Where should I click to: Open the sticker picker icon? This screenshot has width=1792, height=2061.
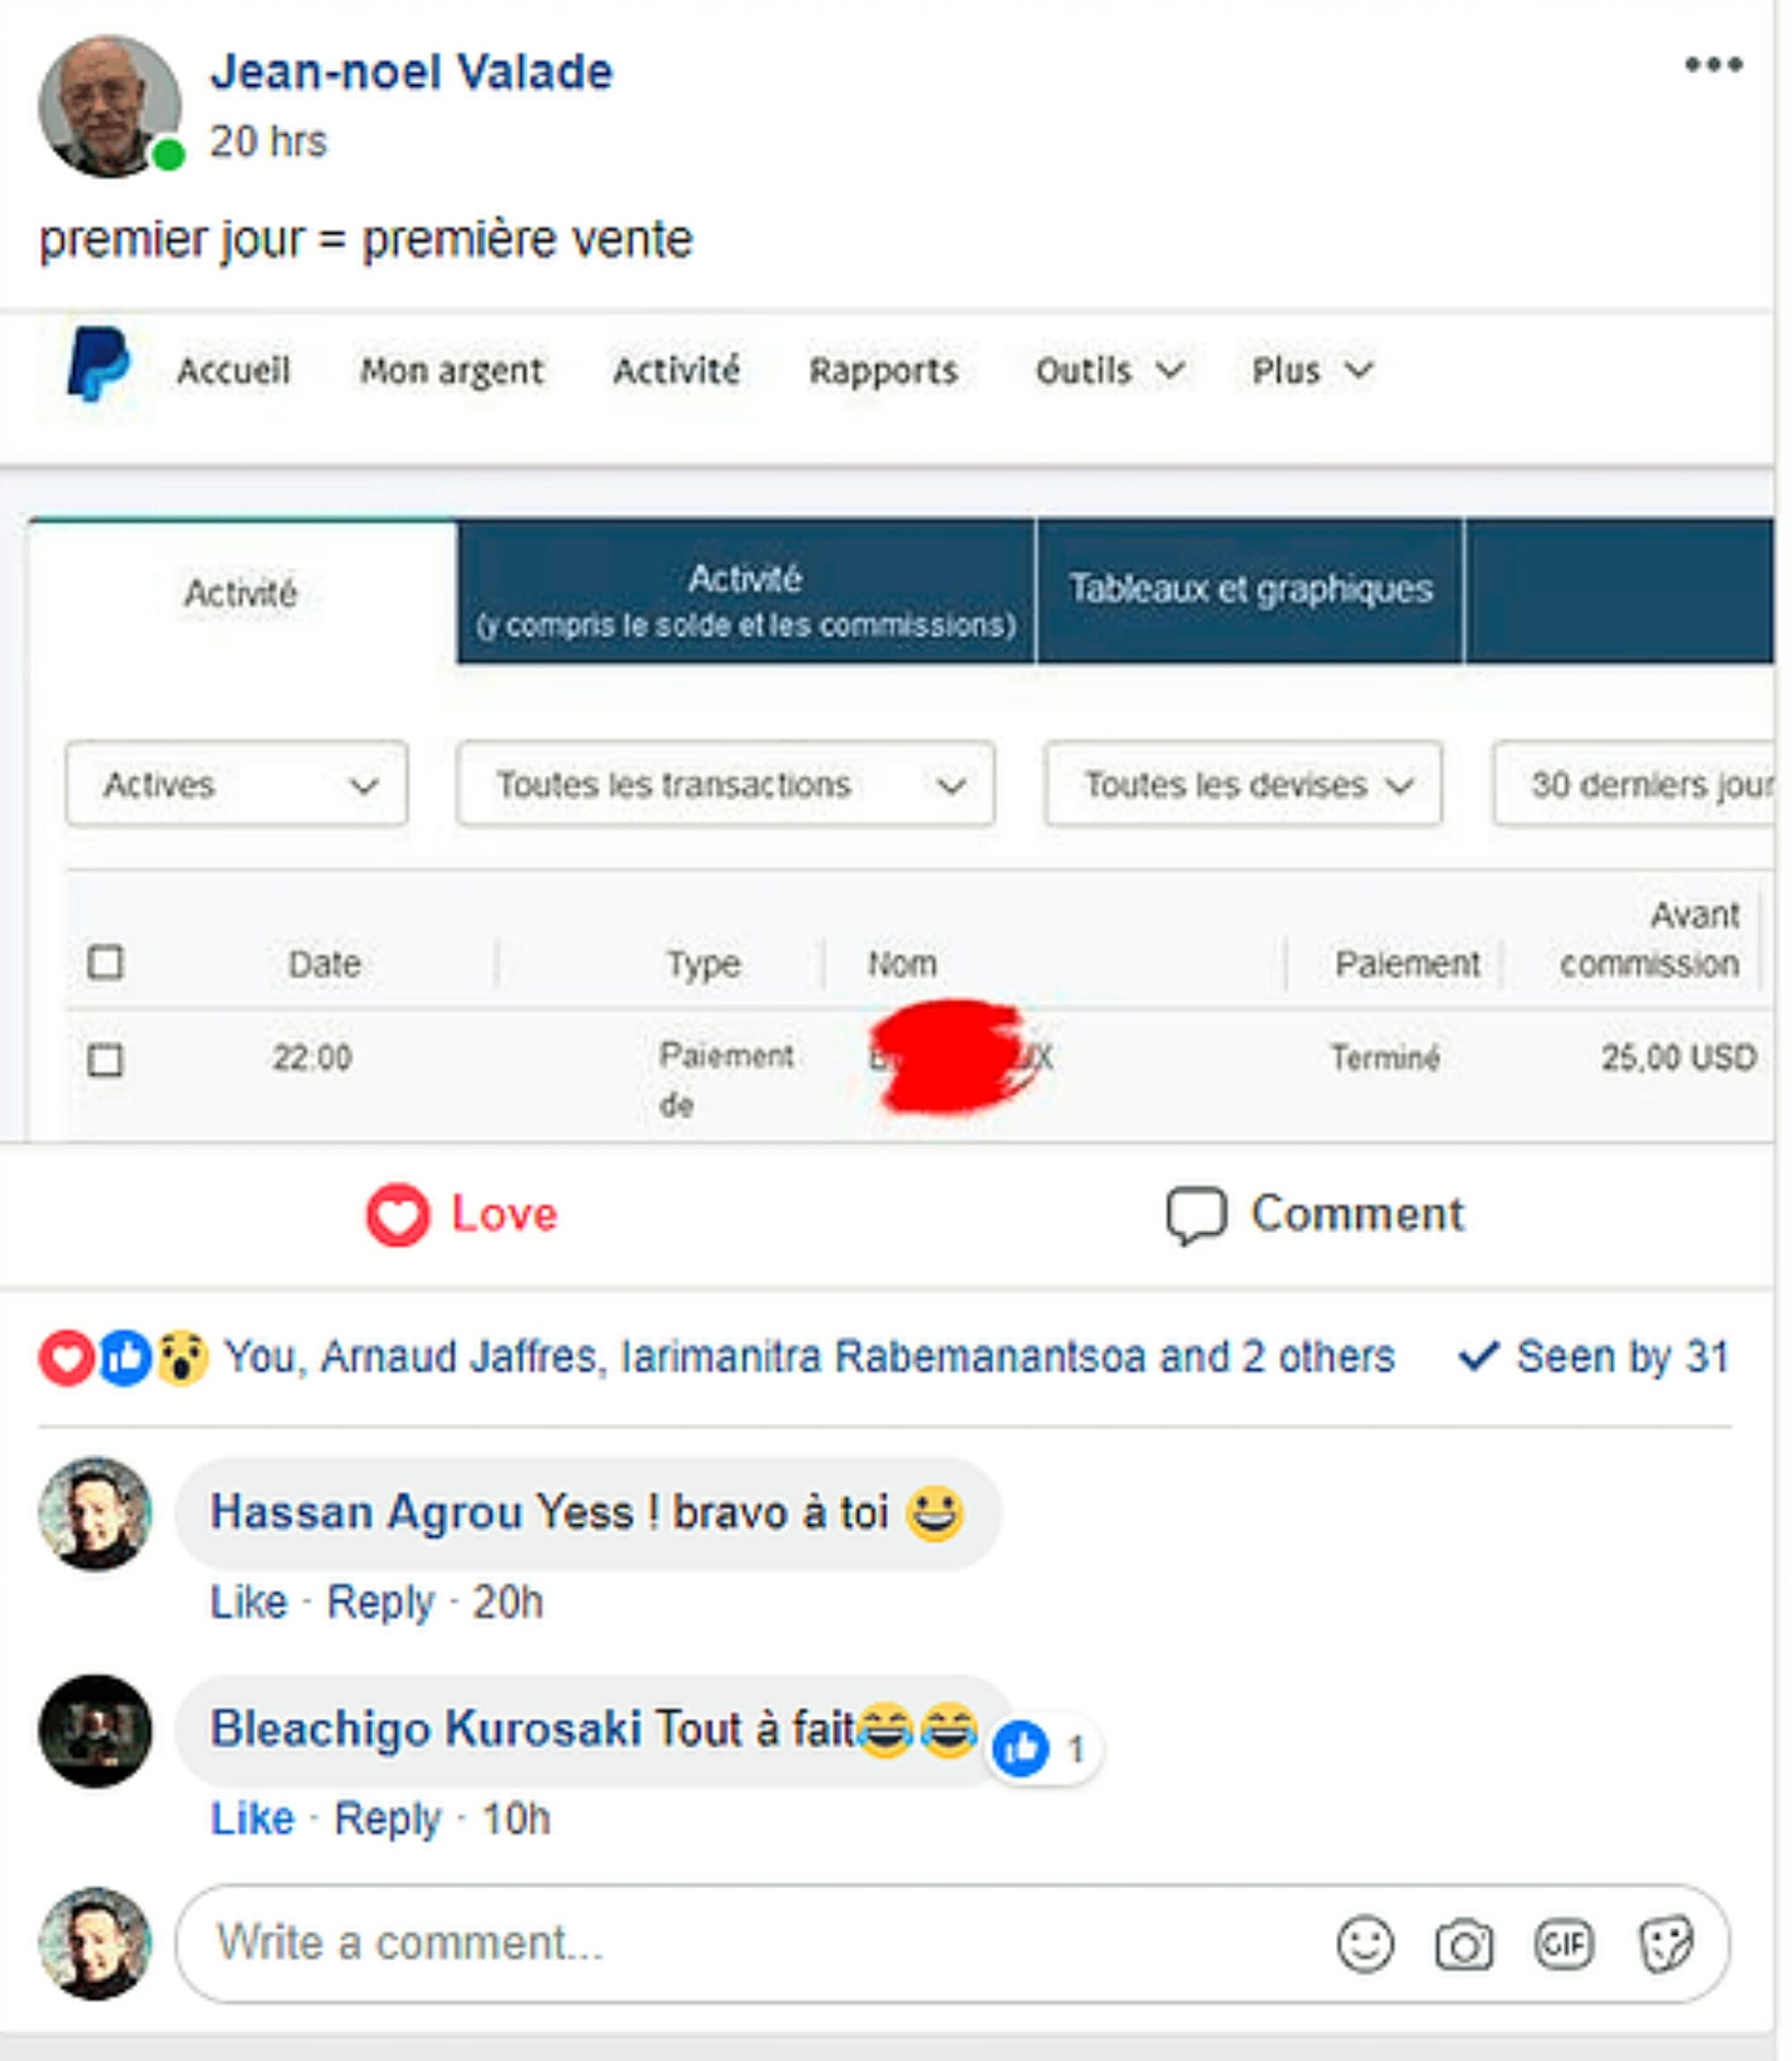[1665, 1944]
